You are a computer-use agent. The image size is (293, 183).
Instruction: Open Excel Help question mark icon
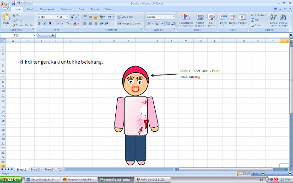coord(275,9)
